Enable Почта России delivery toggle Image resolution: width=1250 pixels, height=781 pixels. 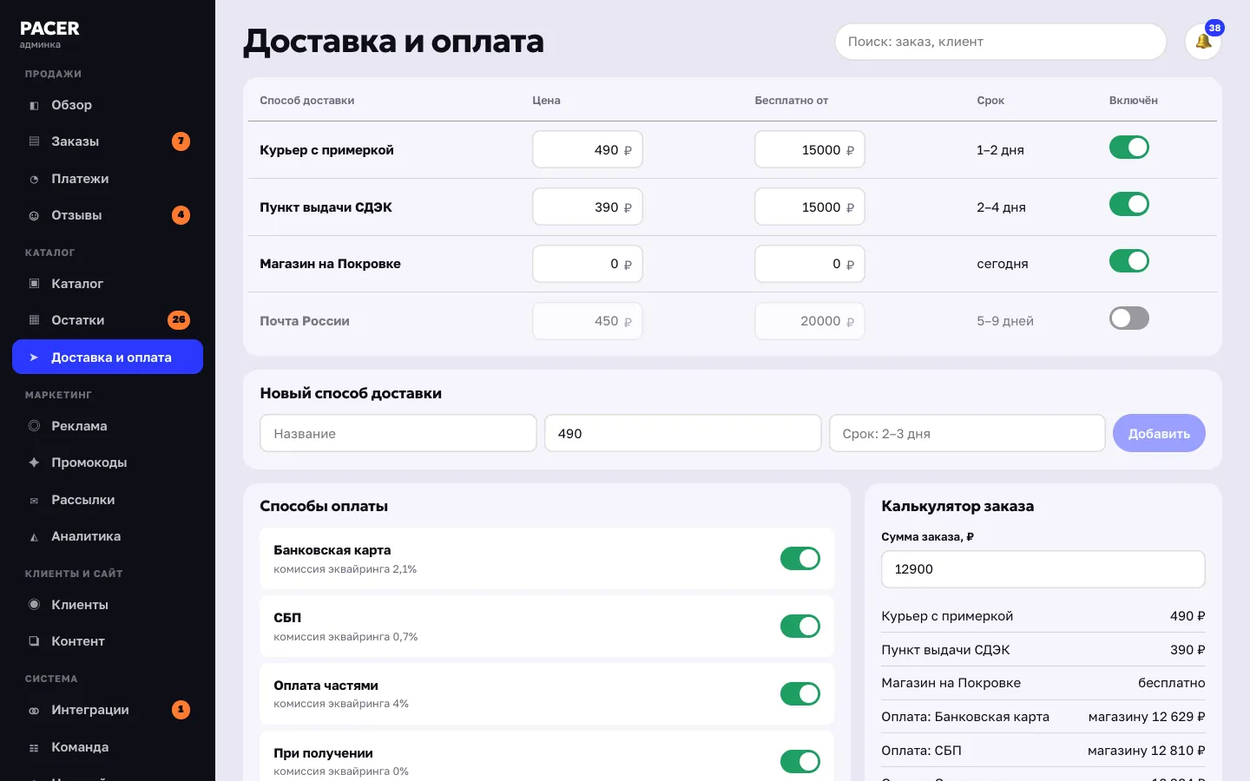click(x=1128, y=318)
